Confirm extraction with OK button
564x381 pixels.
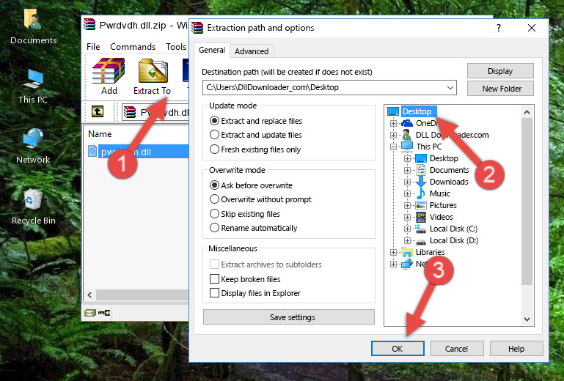[x=398, y=348]
